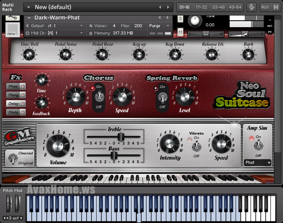Minimize the rack view button
The height and width of the screenshot is (223, 283).
click(276, 7)
